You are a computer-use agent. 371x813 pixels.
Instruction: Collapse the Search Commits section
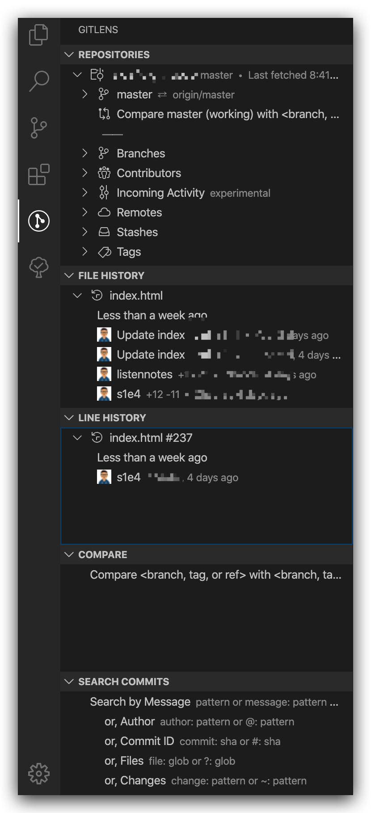[69, 682]
